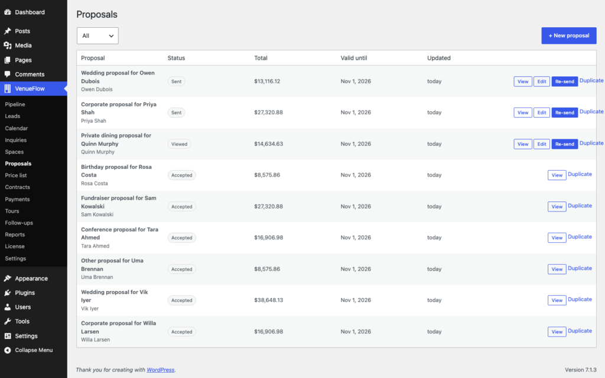Screen dimensions: 605x378
Task: Select the Proposals submenu item
Action: coord(18,164)
